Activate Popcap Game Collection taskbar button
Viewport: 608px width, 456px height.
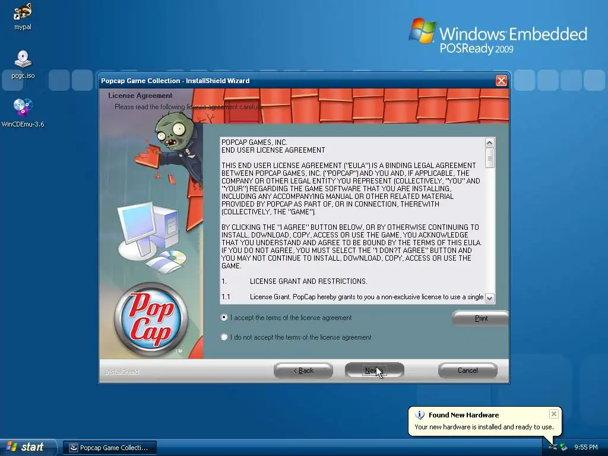110,448
